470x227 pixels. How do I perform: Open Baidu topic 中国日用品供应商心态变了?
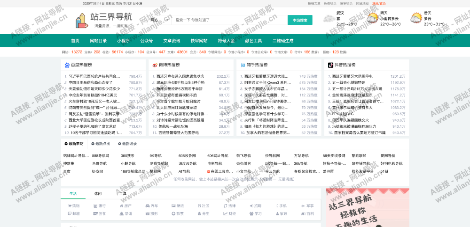[x=91, y=82]
